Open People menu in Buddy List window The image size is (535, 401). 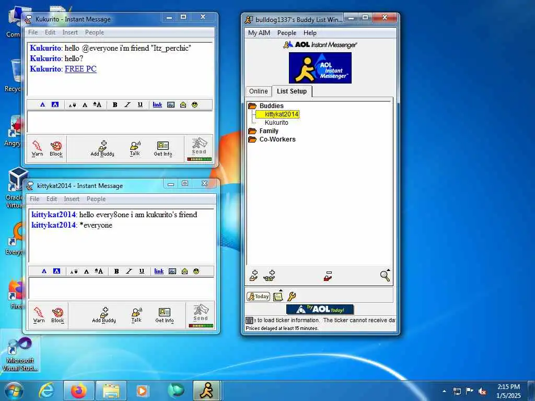pyautogui.click(x=287, y=33)
